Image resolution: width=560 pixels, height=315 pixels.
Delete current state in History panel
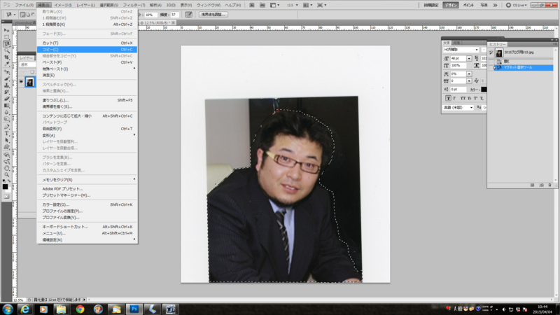(x=550, y=185)
